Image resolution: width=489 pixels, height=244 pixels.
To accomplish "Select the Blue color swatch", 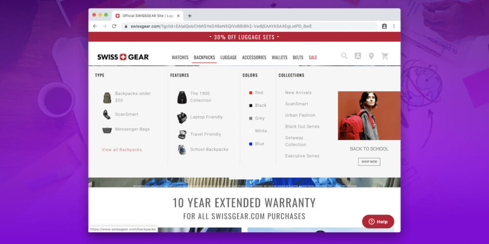I will 250,144.
